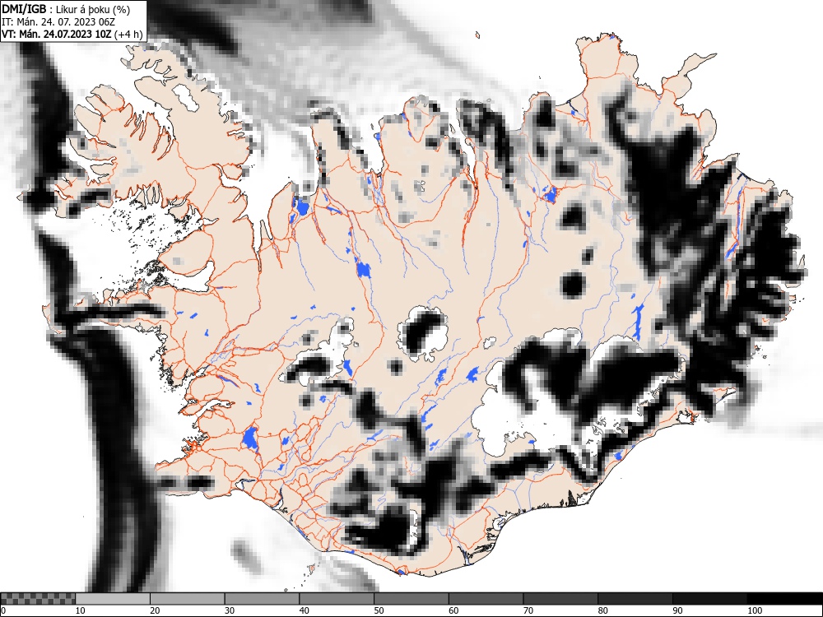The width and height of the screenshot is (823, 617).
Task: Click the title text 'DMI/IGB : Líkur á þoku (%)'
Action: [x=66, y=9]
